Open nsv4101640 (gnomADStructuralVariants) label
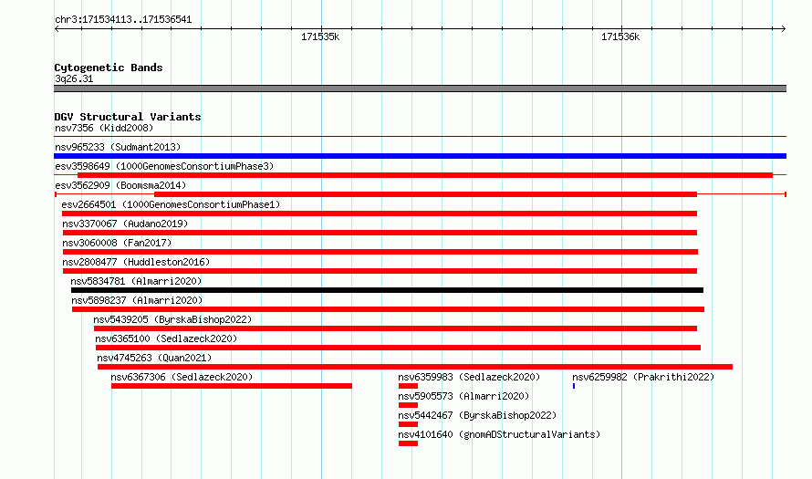This screenshot has width=812, height=479. pos(499,434)
